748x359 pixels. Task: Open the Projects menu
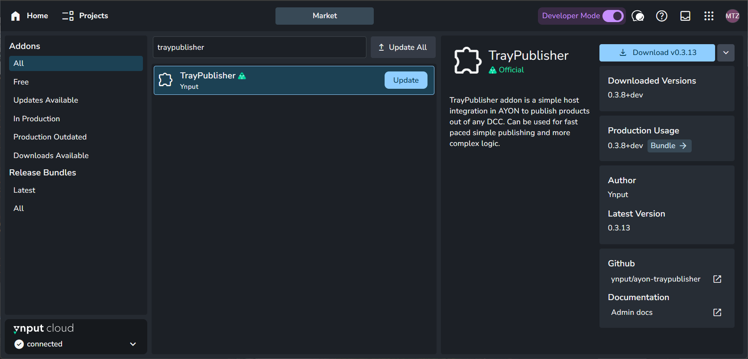[x=85, y=16]
